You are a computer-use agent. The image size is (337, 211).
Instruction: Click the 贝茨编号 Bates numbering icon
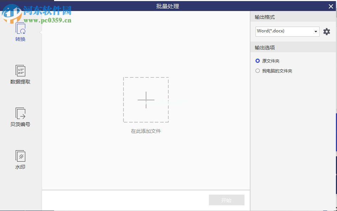pyautogui.click(x=20, y=114)
